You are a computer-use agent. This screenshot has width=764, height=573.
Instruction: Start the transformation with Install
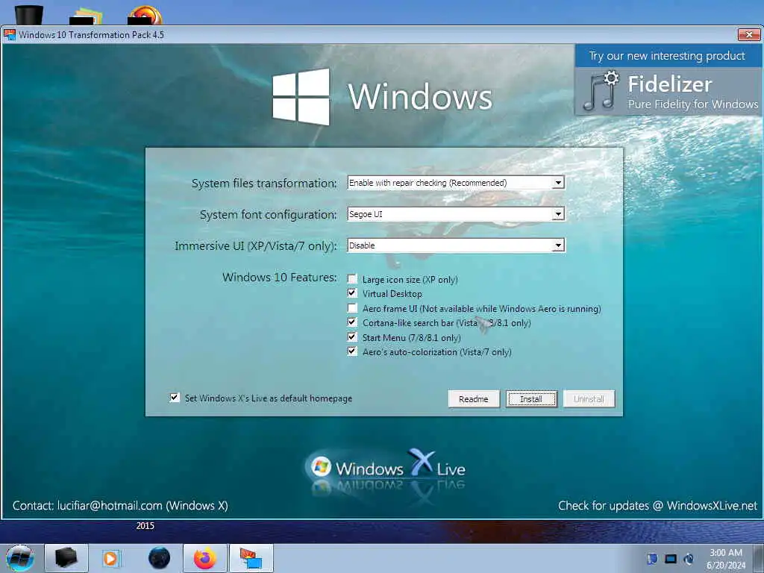[531, 399]
